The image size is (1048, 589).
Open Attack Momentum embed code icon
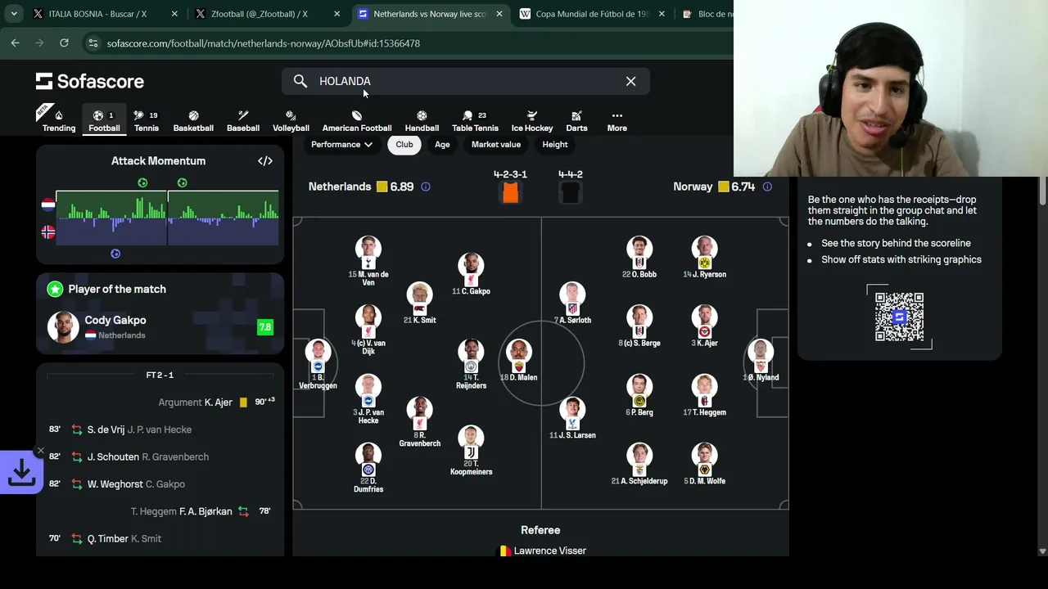pyautogui.click(x=265, y=161)
